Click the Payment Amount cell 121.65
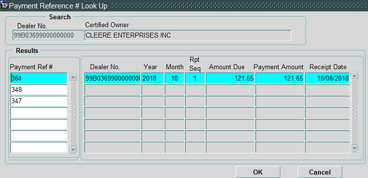Viewport: 368px width, 178px height. click(279, 78)
